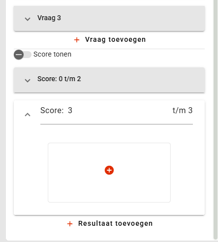Select the Score tonen label
Image resolution: width=218 pixels, height=242 pixels.
point(52,54)
